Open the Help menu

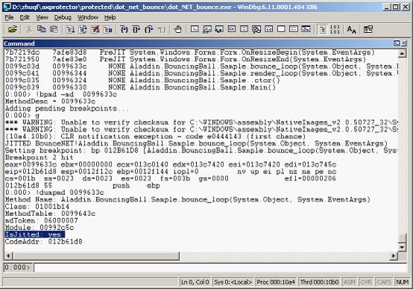[x=110, y=17]
